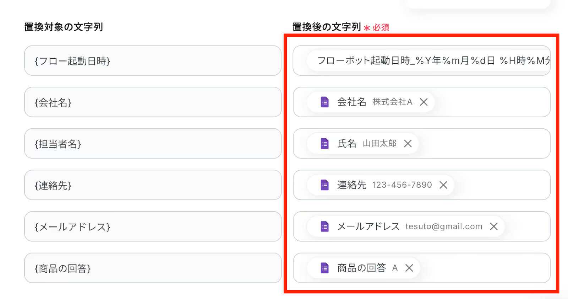Delete the 商品の回答 A tag
The height and width of the screenshot is (299, 568).
tap(409, 268)
